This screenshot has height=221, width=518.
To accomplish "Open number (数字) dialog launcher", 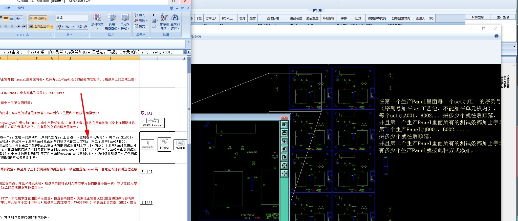I will pos(87,34).
